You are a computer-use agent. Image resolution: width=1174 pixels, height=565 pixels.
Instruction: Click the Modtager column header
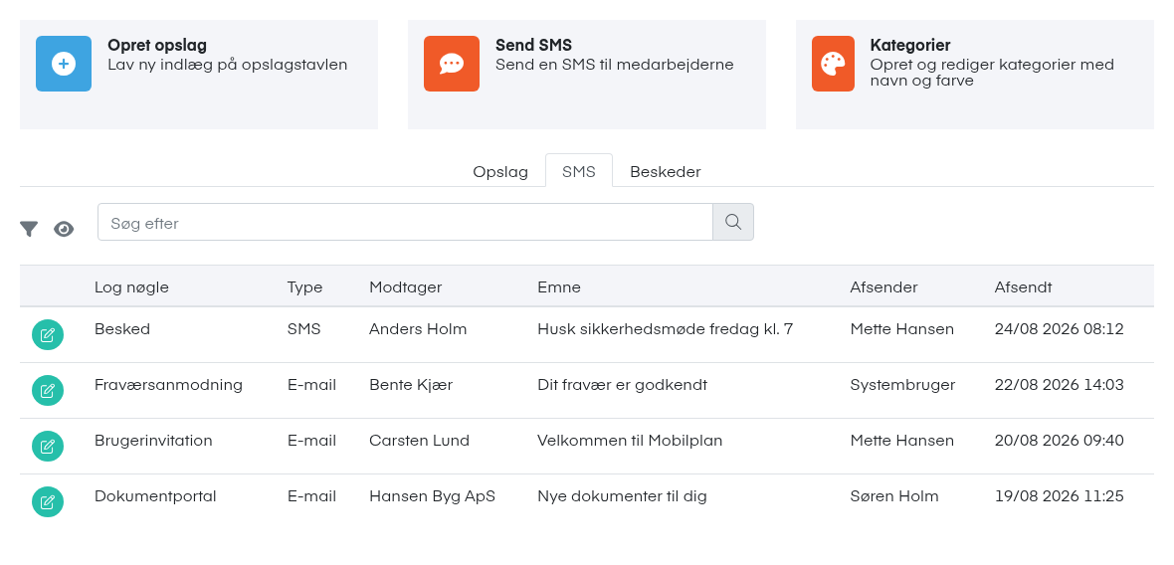point(406,287)
